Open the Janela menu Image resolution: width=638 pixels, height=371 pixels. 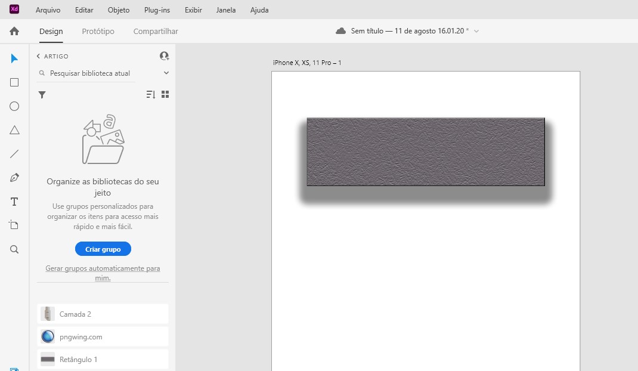tap(226, 10)
